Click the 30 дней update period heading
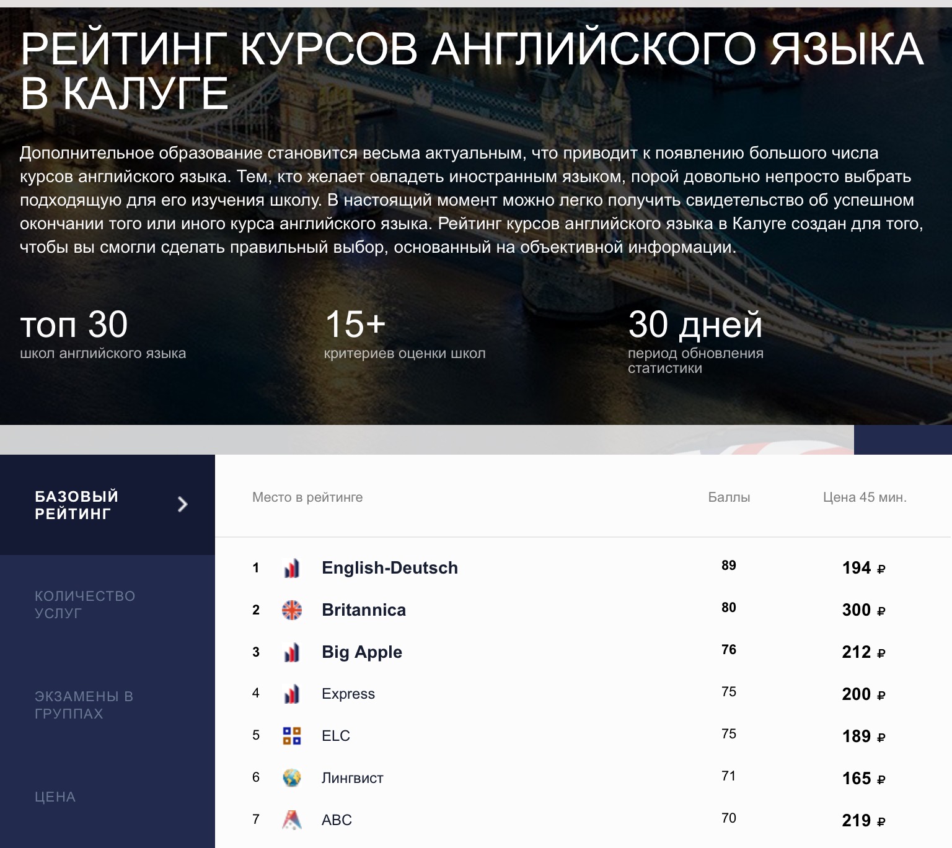This screenshot has width=952, height=848. click(695, 325)
